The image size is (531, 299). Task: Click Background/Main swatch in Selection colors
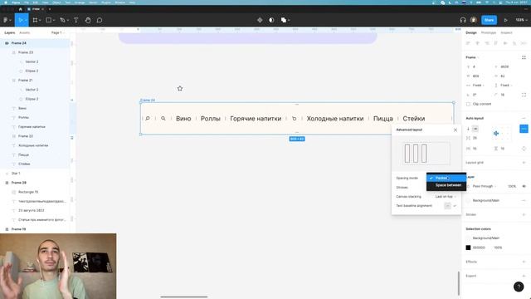pos(468,238)
